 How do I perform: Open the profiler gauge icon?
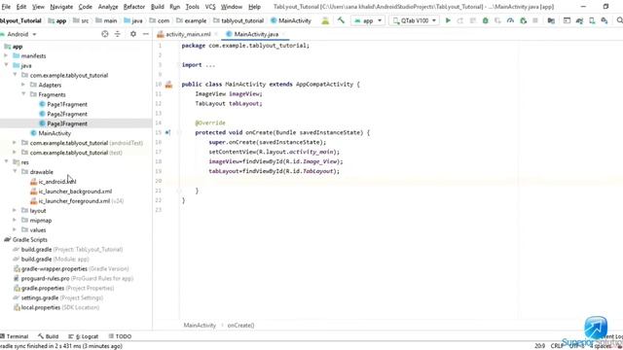coord(510,20)
